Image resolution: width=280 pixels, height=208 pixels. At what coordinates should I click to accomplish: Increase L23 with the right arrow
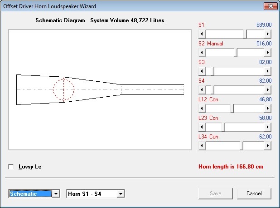[267, 127]
